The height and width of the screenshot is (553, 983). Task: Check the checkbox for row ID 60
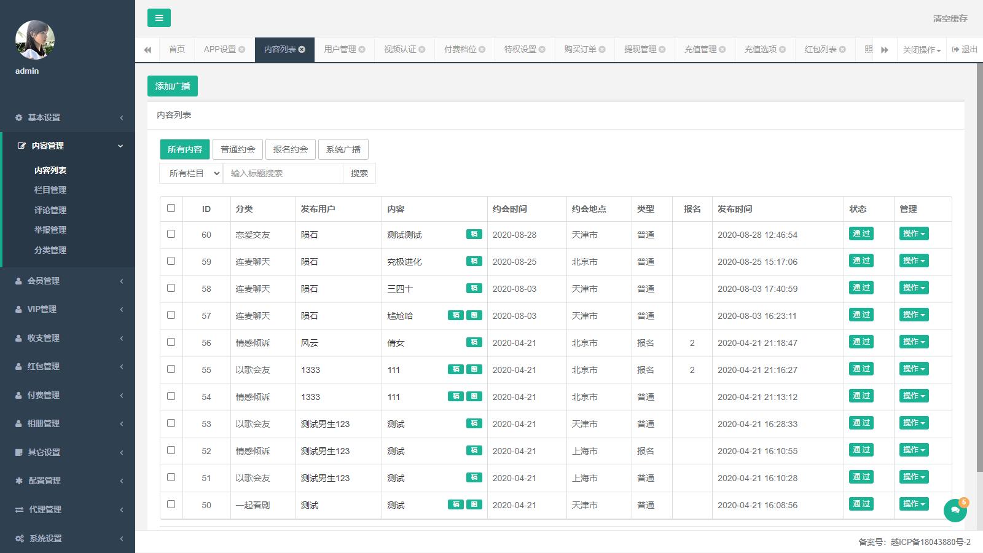[x=171, y=234]
